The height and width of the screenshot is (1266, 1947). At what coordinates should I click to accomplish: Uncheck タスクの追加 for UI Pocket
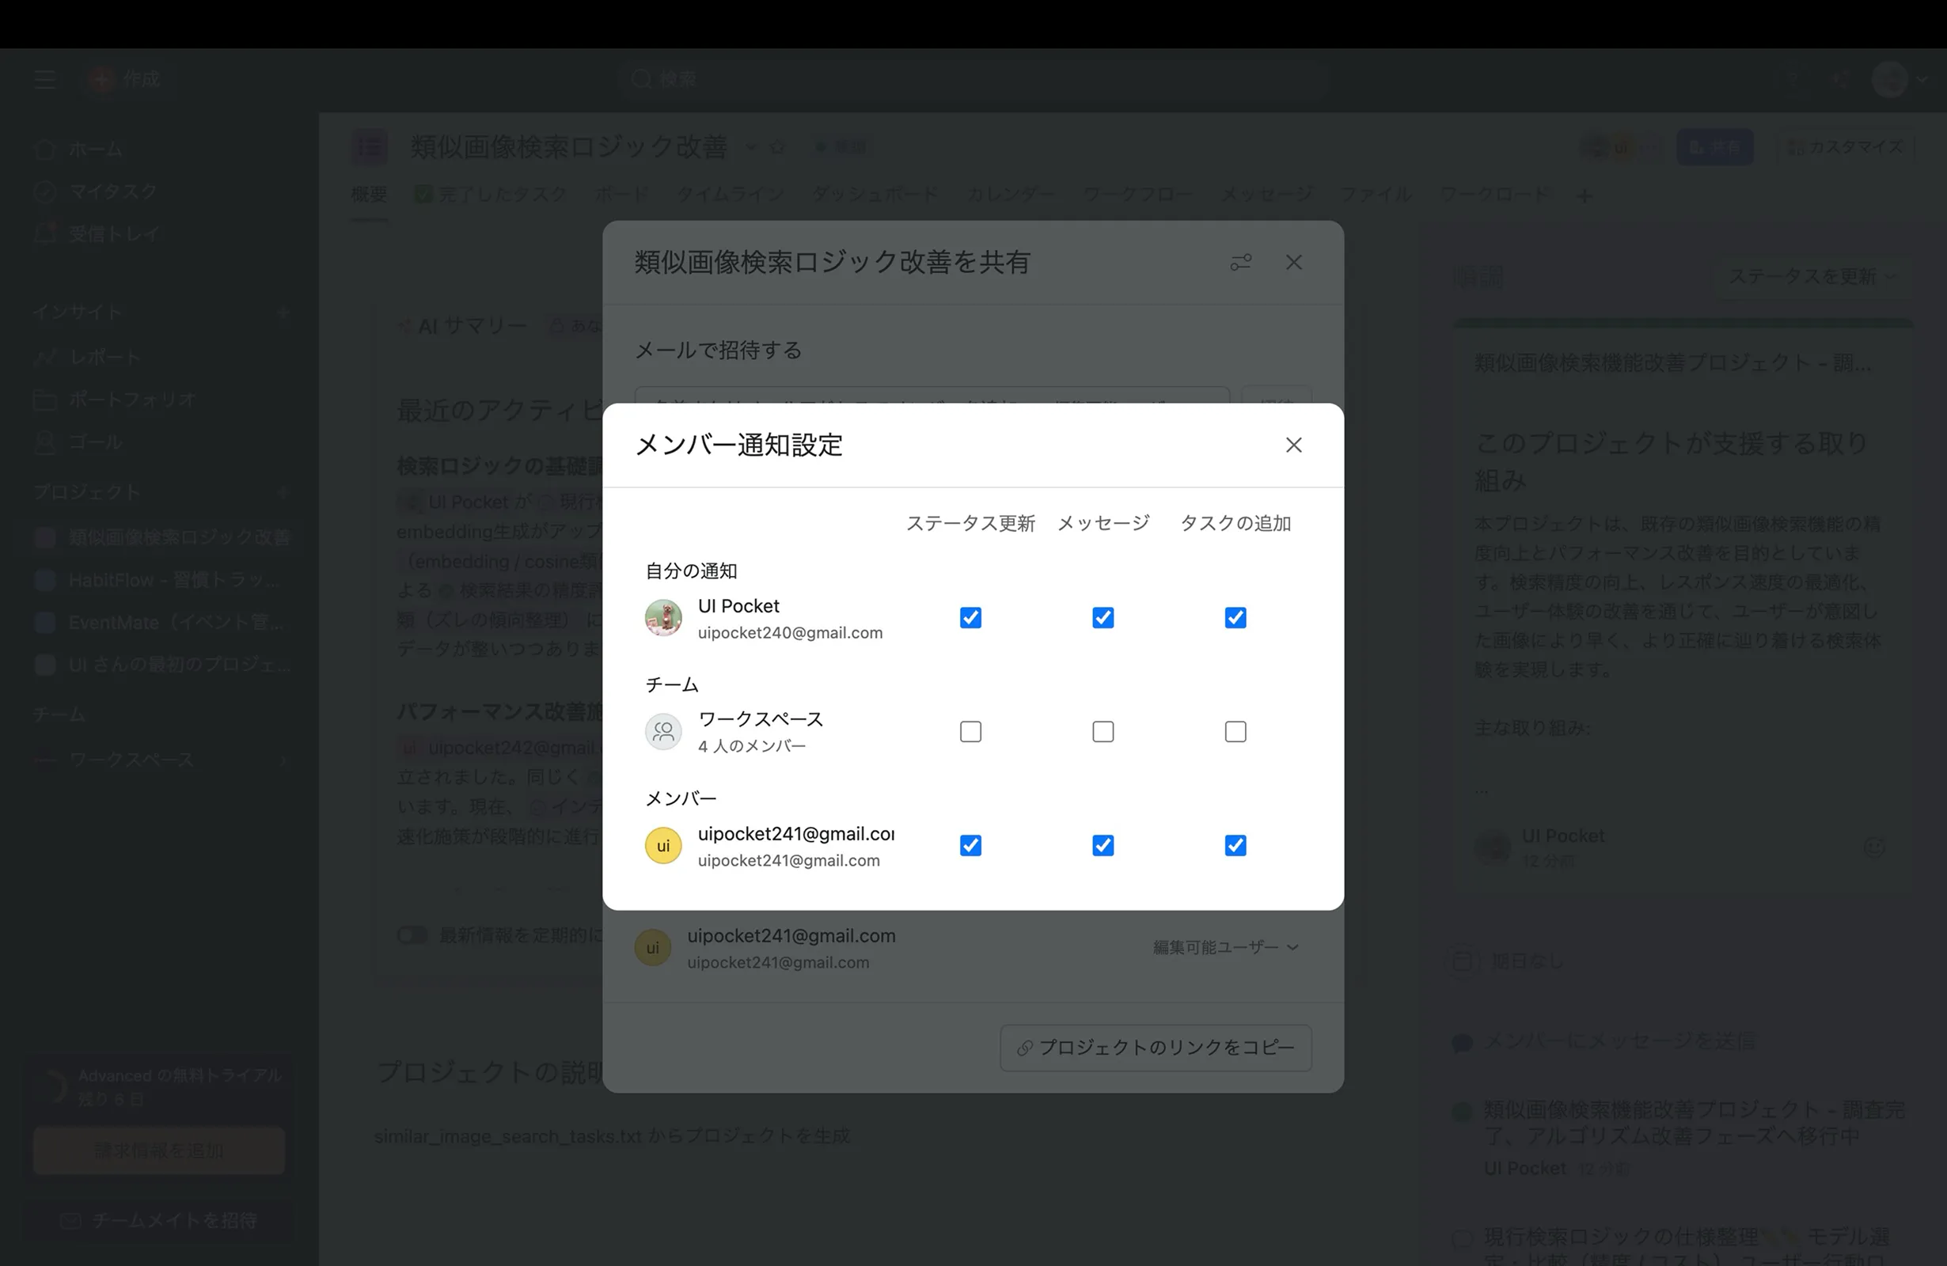[x=1235, y=617]
